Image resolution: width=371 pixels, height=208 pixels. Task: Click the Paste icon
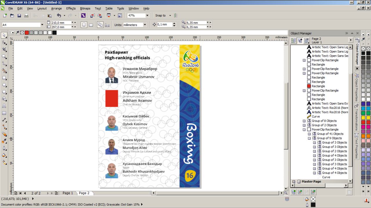point(50,15)
